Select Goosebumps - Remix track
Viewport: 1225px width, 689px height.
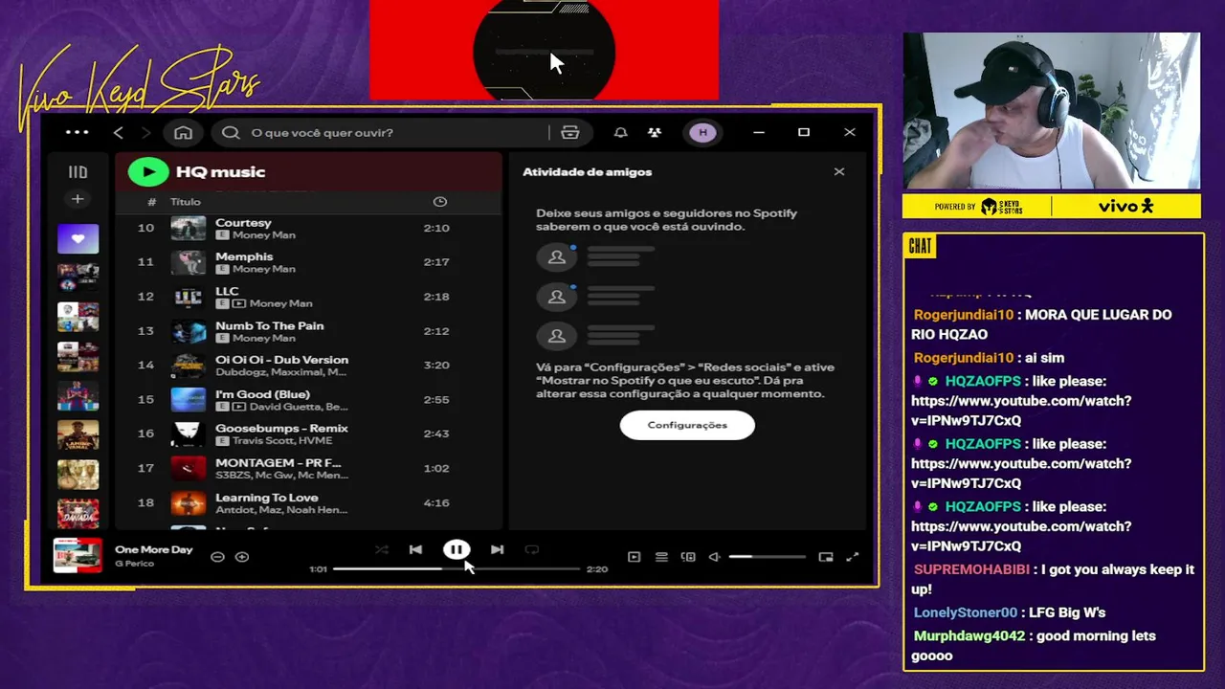click(x=308, y=433)
